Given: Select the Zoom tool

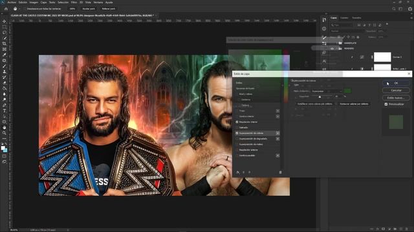Looking at the screenshot, I should (5, 133).
